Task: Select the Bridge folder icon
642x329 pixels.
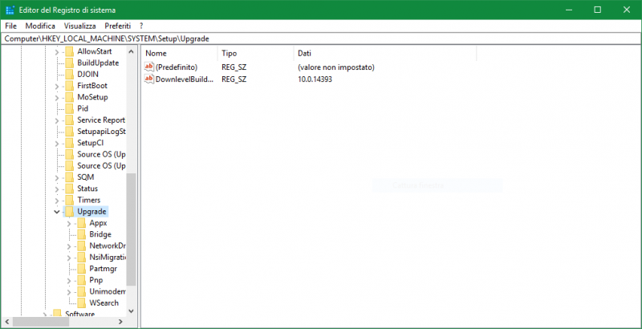Action: pos(82,234)
